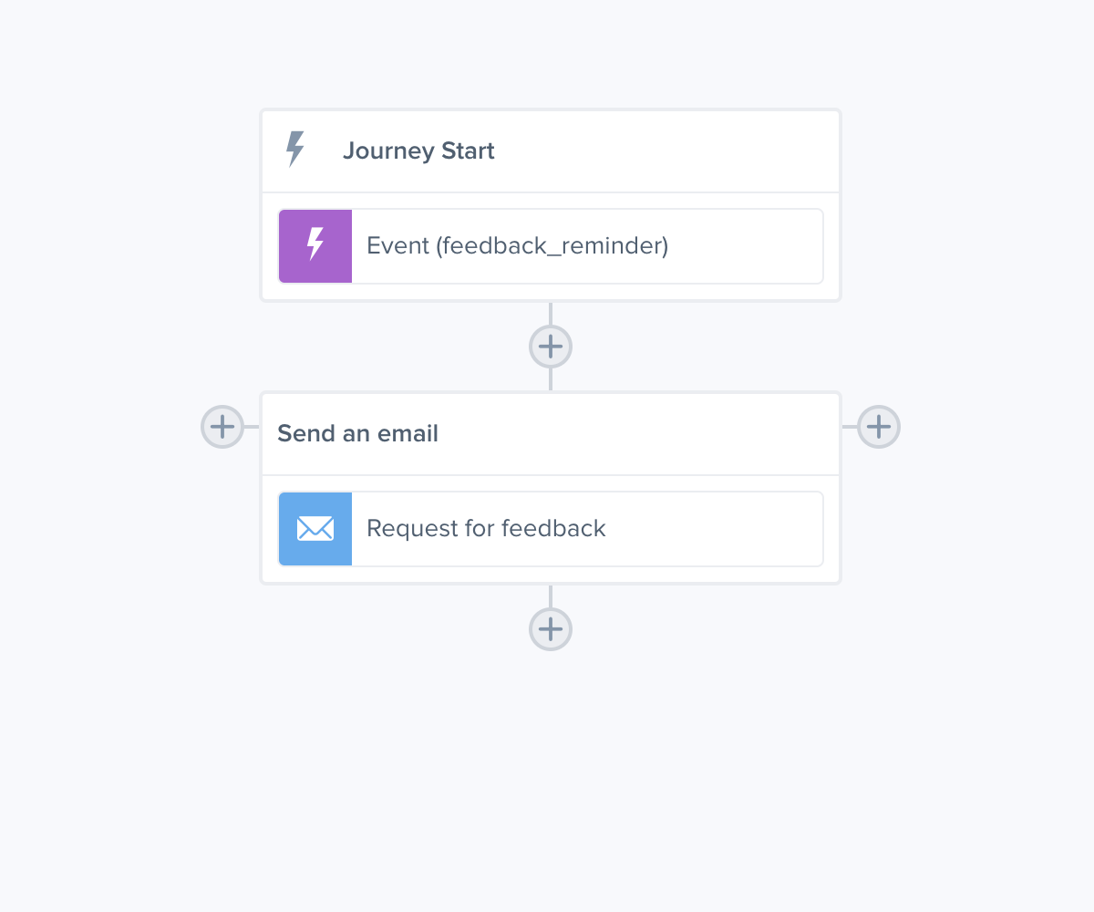
Task: Click empty space in the Request for feedback row
Action: 714,529
